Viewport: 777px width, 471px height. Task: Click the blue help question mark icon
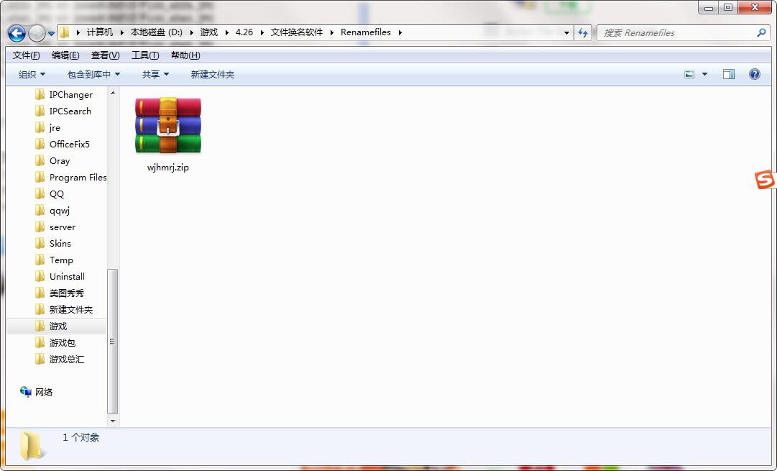pyautogui.click(x=754, y=74)
